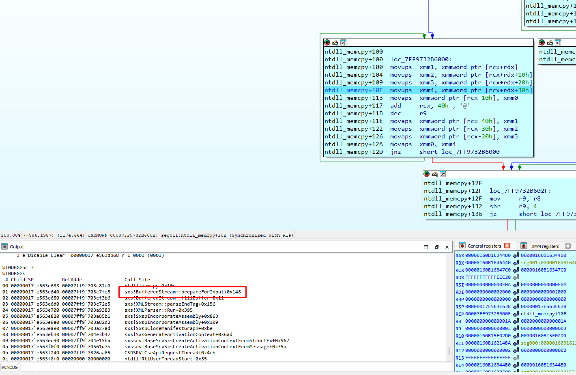Click node color icon on memcpy+100 block
Viewport: 576px width, 375px height.
327,42
